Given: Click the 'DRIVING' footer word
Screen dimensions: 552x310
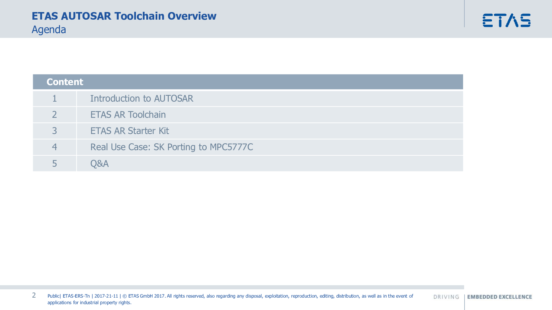Looking at the screenshot, I should 446,297.
